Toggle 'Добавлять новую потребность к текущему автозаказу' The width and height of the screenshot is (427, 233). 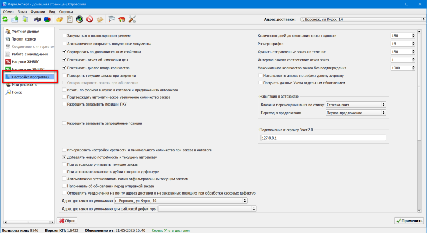pyautogui.click(x=65, y=158)
